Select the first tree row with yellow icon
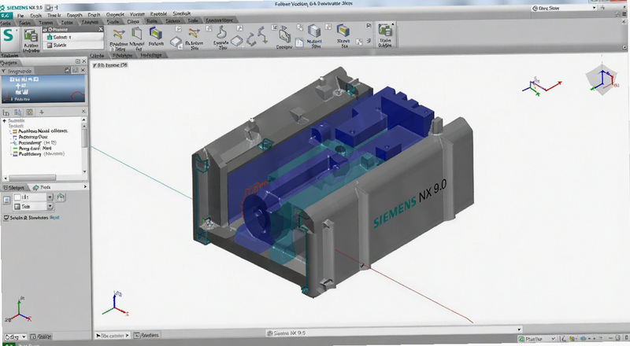 point(40,131)
